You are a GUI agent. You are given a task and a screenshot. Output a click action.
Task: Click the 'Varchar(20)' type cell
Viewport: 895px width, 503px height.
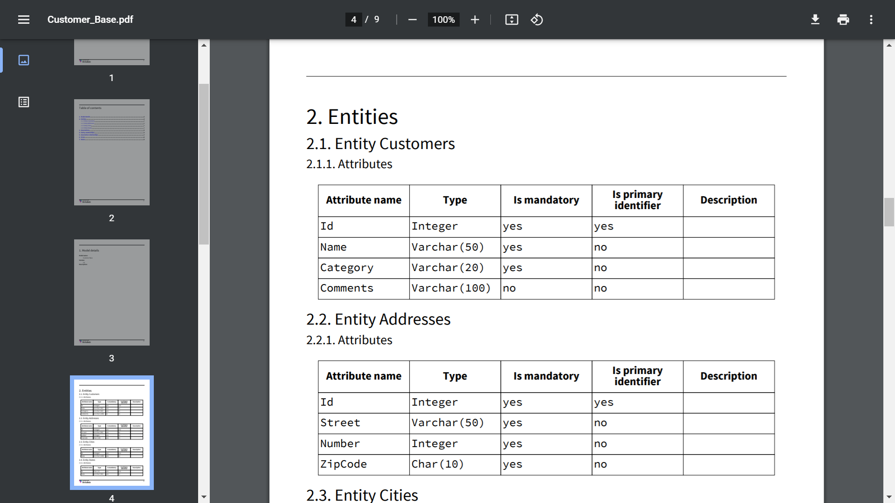point(455,268)
